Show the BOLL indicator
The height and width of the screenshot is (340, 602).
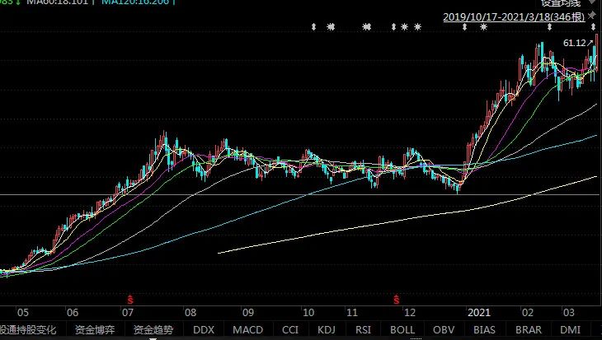coord(402,330)
